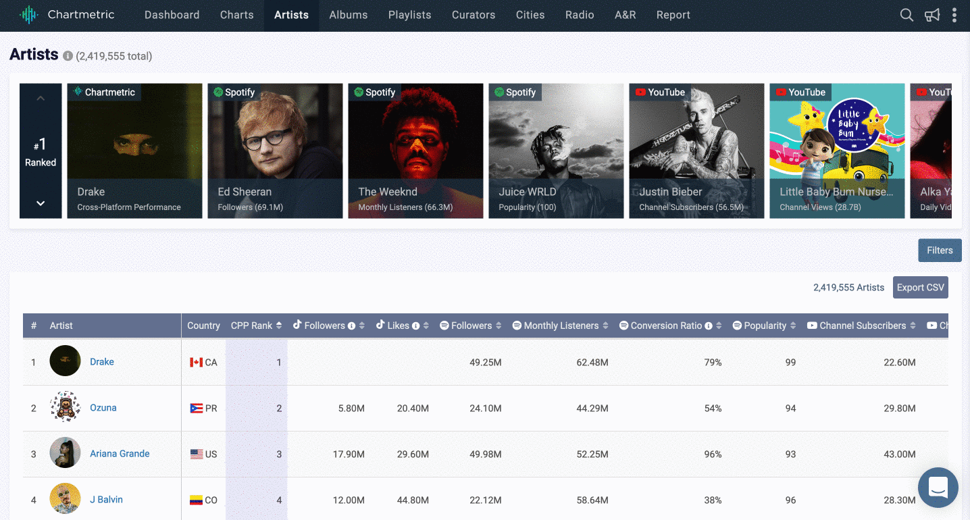This screenshot has width=970, height=520.
Task: Open the Cities tab
Action: [x=530, y=15]
